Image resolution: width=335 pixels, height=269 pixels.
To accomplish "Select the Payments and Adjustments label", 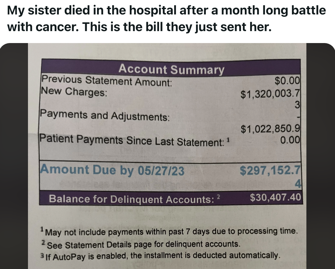I will tap(105, 115).
